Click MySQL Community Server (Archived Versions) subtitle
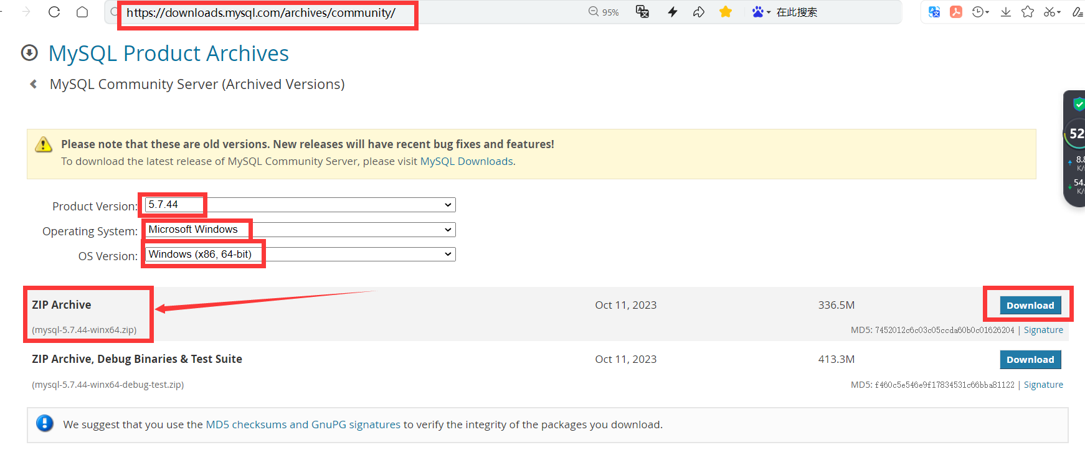Image resolution: width=1085 pixels, height=455 pixels. [197, 84]
